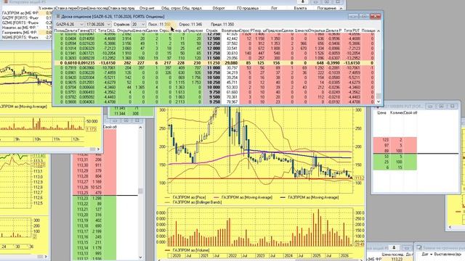The height and width of the screenshot is (261, 465).
Task: Select strike 11 750 in options board
Action: coord(214,53)
